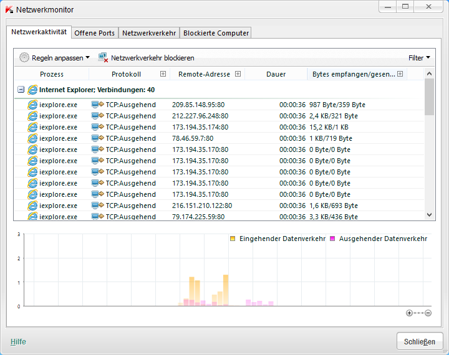This screenshot has height=355, width=449.
Task: Click TCP:Ausgehend text on row 216.151.210.122:80
Action: click(x=130, y=206)
